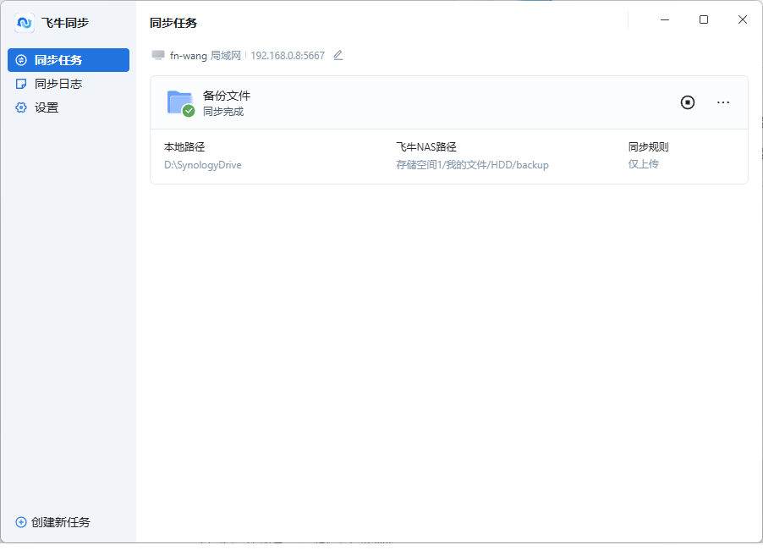
Task: Open the three-dot more options menu
Action: (x=723, y=102)
